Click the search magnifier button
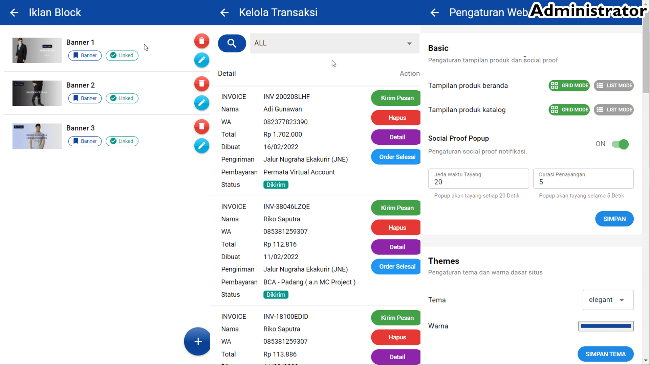The height and width of the screenshot is (365, 650). tap(232, 43)
